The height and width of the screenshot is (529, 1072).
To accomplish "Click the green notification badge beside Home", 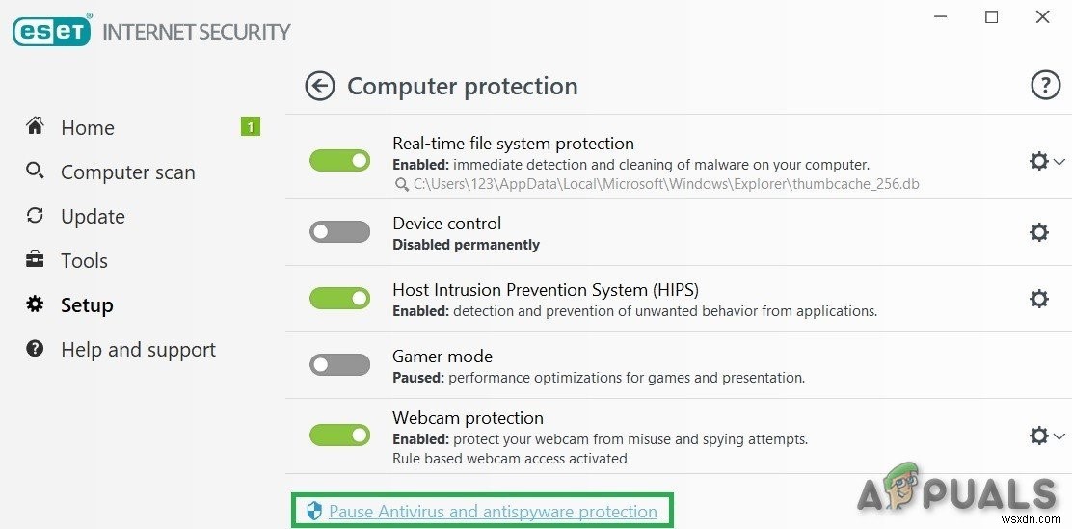I will click(x=251, y=126).
